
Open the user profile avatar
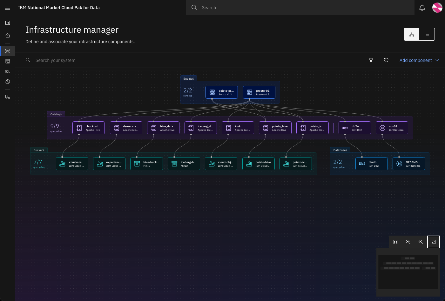click(437, 8)
